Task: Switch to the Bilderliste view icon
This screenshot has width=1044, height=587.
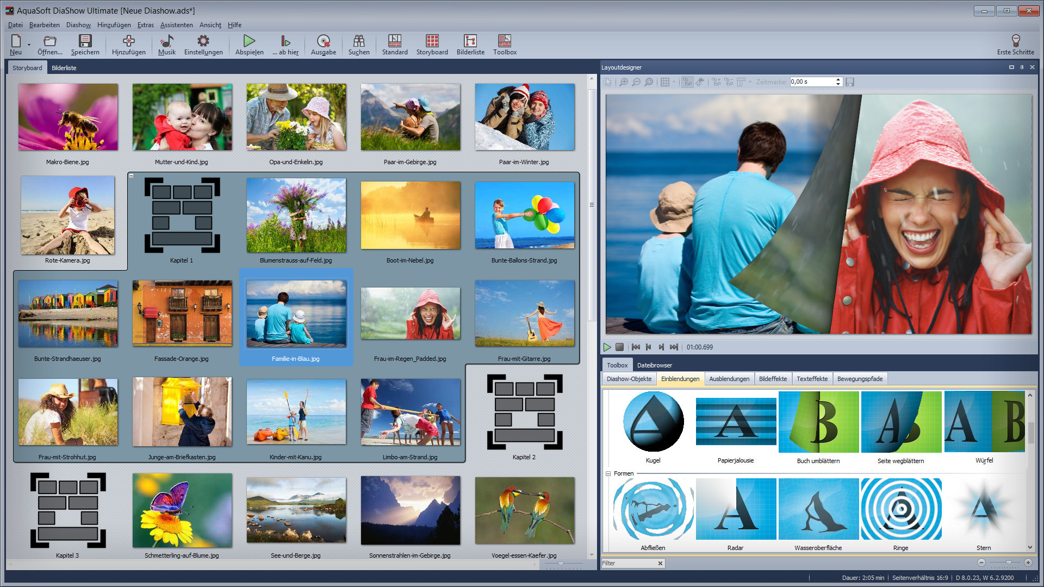Action: pos(470,41)
